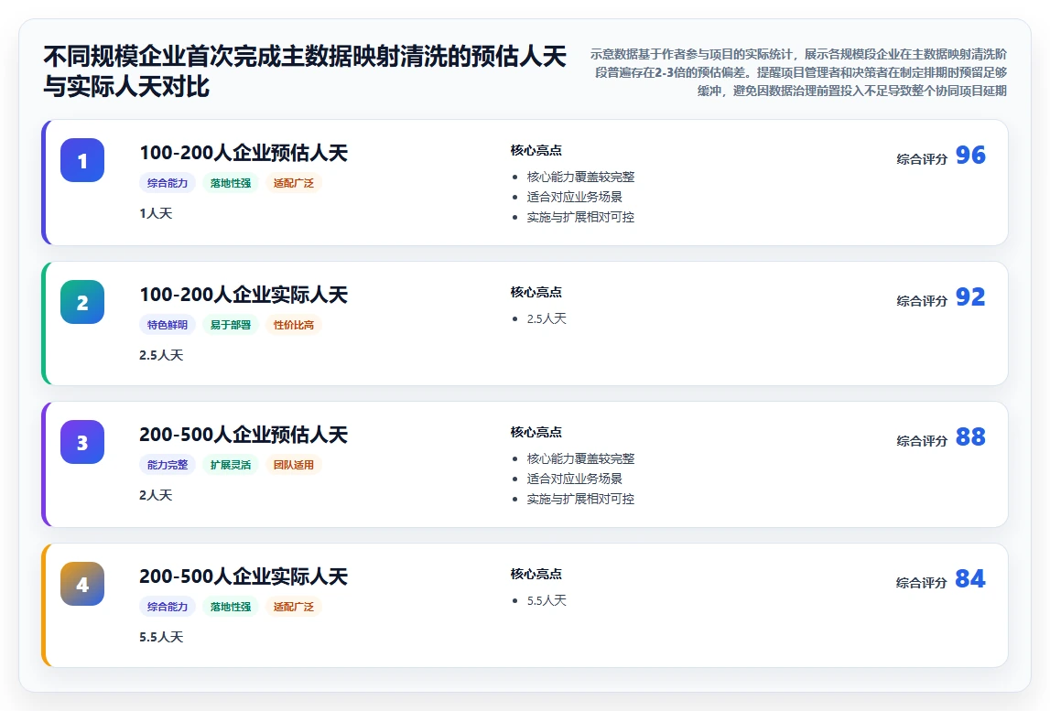Click the 扩展灵活 tag
Screen dimensions: 1050x711
point(231,465)
